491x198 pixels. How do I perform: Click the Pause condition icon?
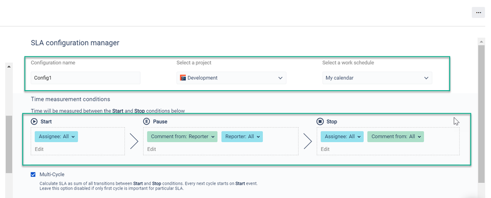(146, 122)
